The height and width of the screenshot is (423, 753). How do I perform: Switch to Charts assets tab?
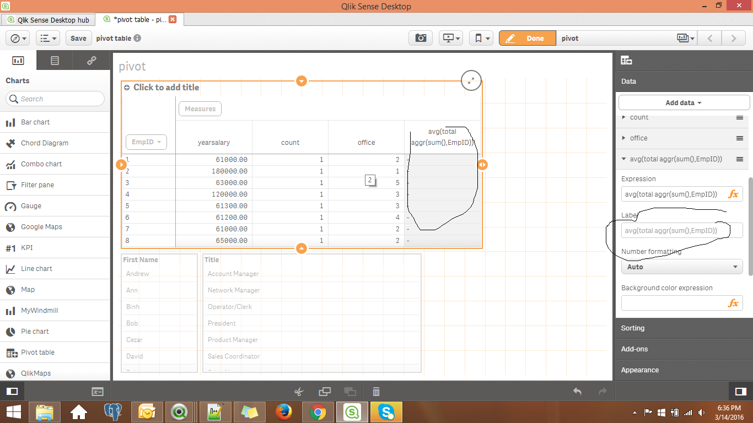click(18, 61)
